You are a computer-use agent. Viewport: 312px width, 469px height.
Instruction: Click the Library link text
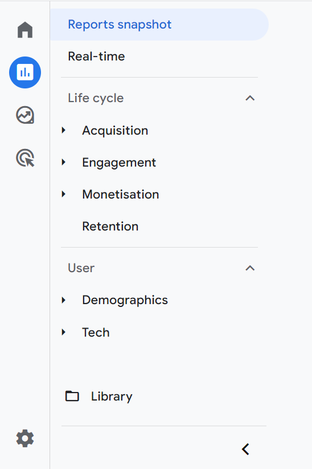(112, 397)
